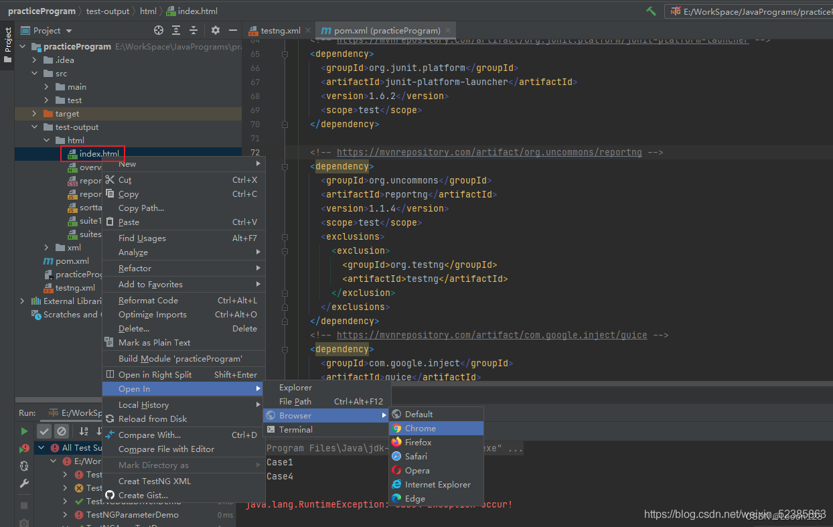This screenshot has height=527, width=833.
Task: Select testng.xml in project tree
Action: pos(75,288)
